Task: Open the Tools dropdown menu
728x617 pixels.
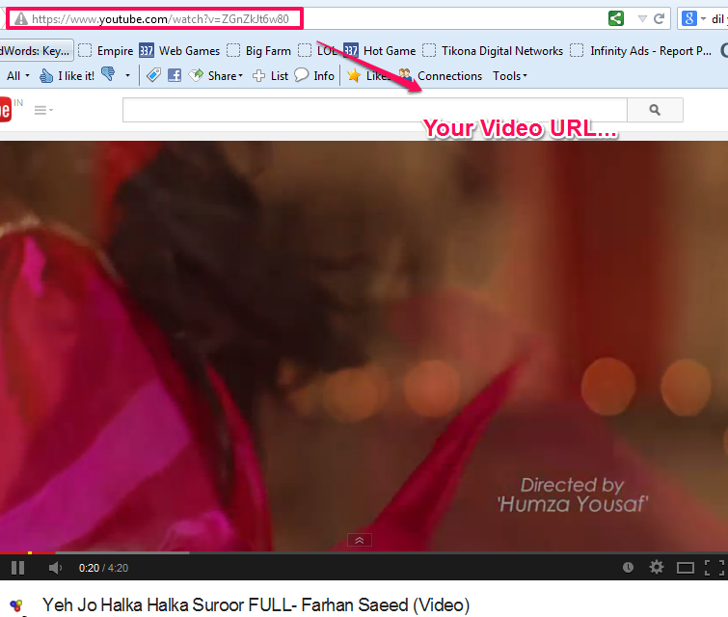Action: coord(510,75)
